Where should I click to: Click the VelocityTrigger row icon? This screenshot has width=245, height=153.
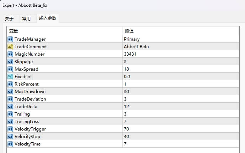coord(10,129)
